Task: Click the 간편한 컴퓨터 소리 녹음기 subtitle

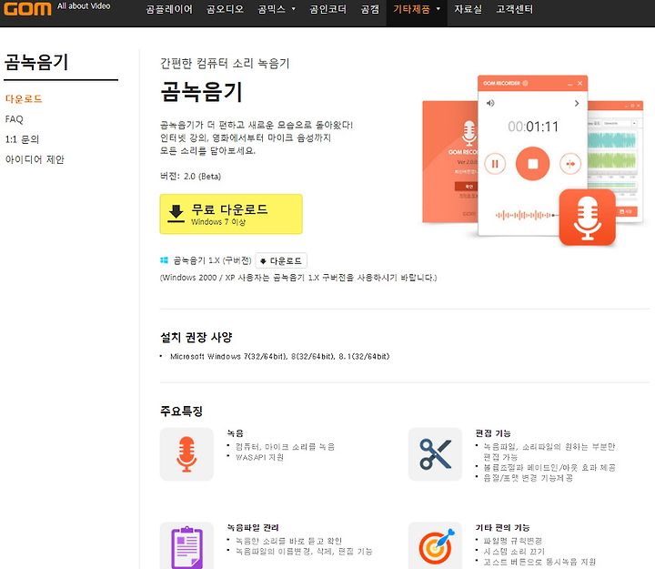Action: click(x=225, y=63)
